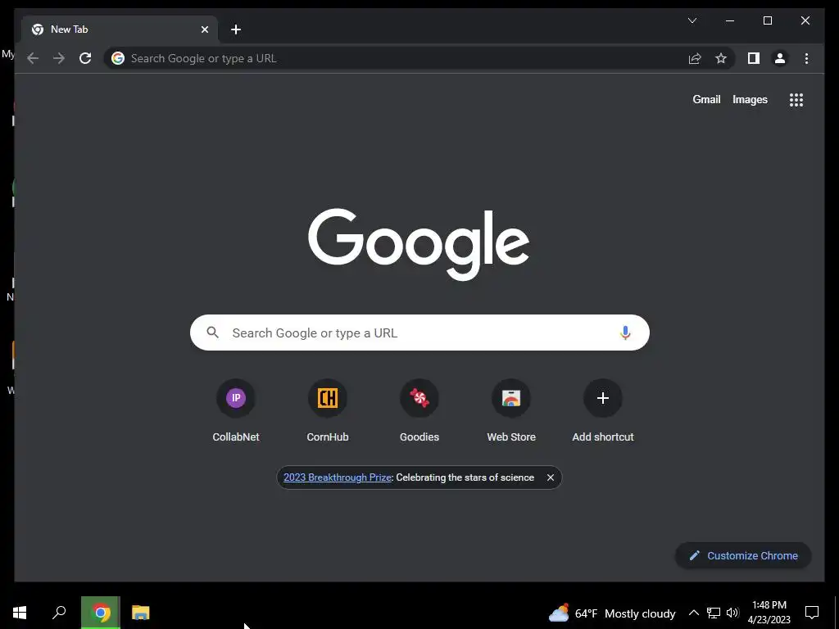Click the Customize Chrome button
The image size is (839, 629).
743,556
